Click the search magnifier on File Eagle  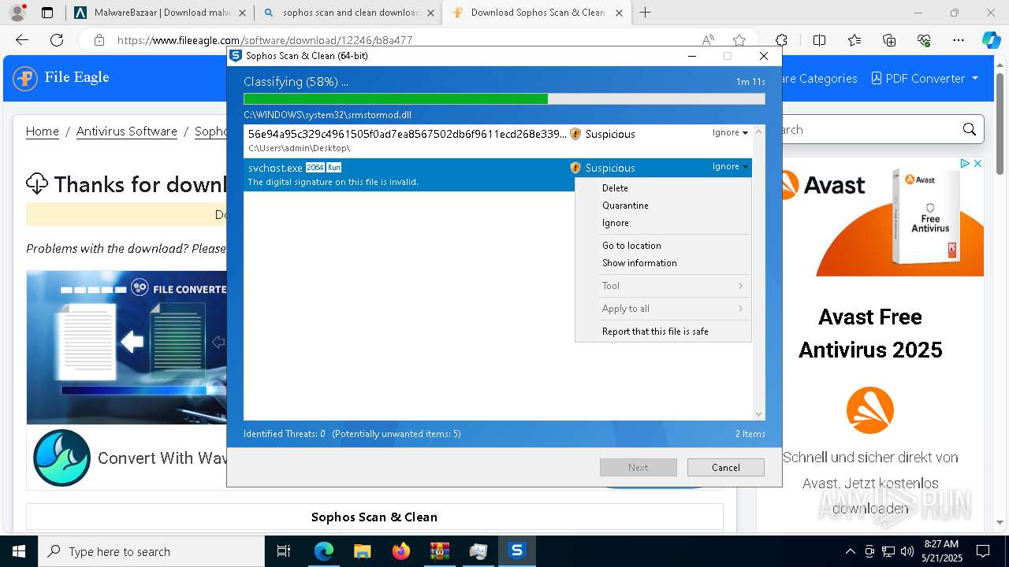(x=970, y=130)
